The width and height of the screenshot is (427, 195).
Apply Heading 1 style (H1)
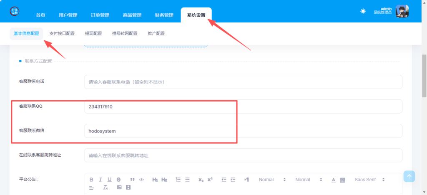click(x=155, y=180)
